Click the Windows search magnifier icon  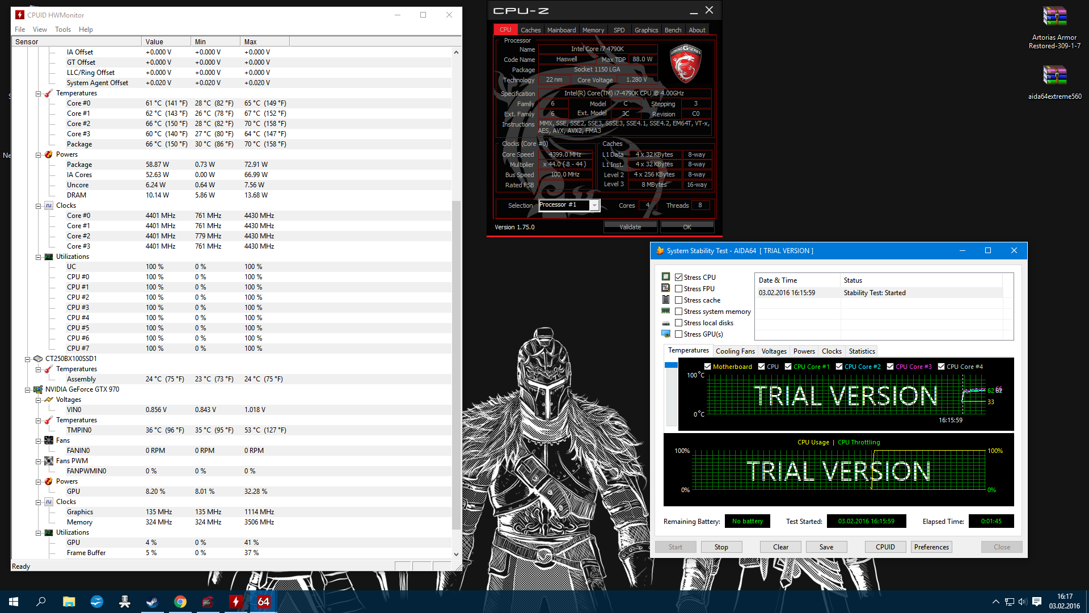click(x=41, y=602)
